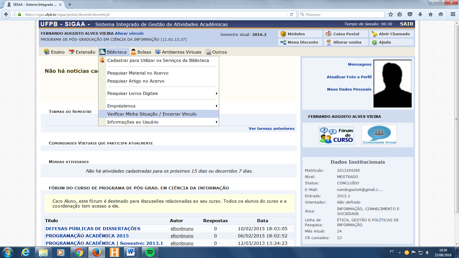
Task: Click the Ver turmas anteriores link
Action: point(271,128)
